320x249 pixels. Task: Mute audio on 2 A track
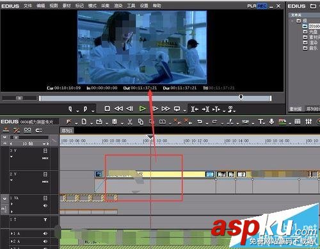tap(45, 241)
